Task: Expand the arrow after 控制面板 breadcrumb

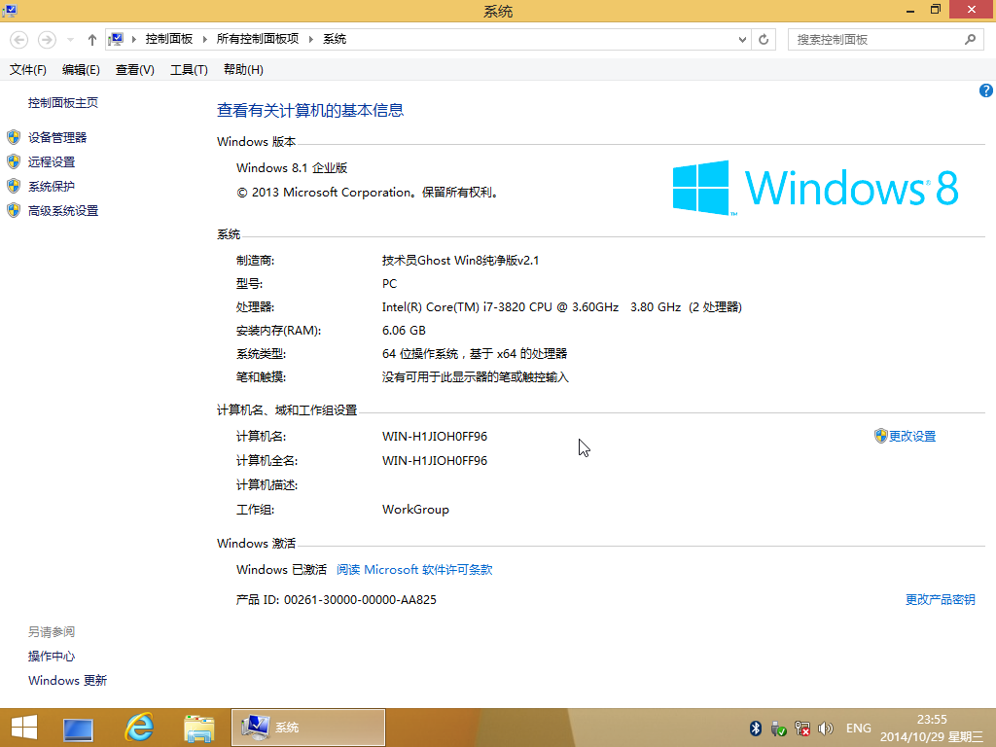Action: [204, 39]
